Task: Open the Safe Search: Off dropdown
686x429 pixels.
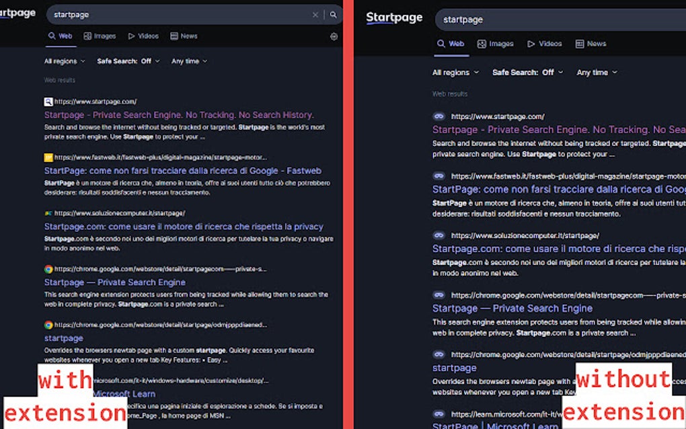Action: pos(128,61)
